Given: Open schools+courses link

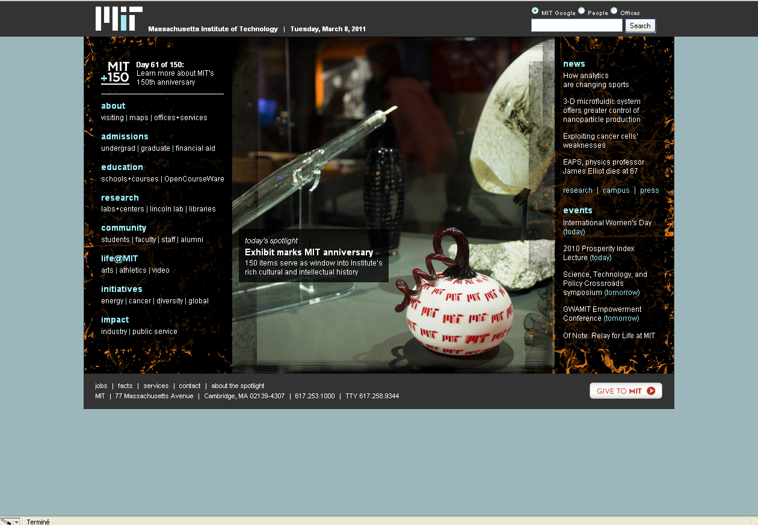Looking at the screenshot, I should (130, 179).
